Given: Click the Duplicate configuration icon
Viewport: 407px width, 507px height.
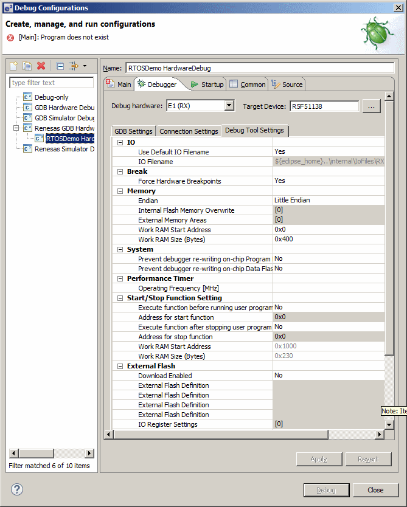Looking at the screenshot, I should (27, 66).
